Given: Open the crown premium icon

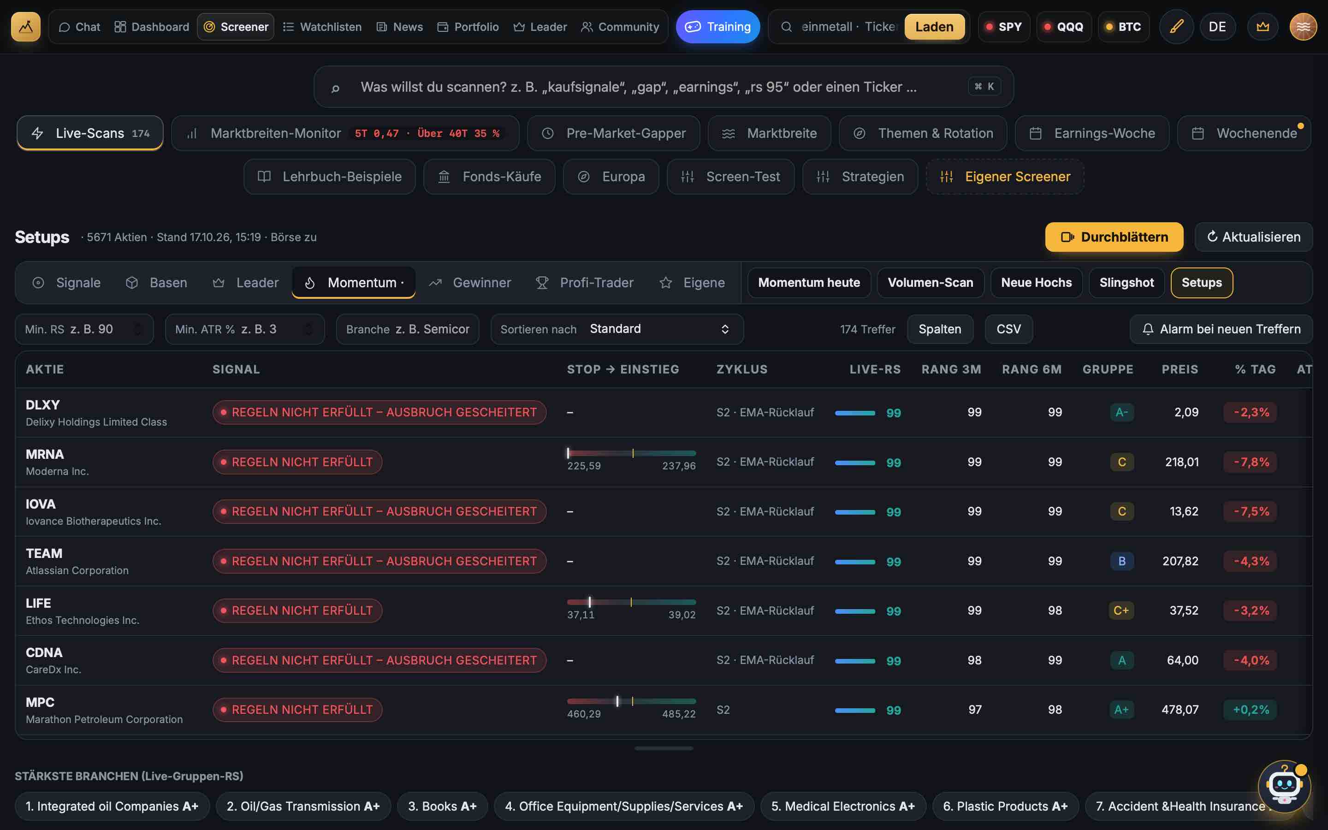Looking at the screenshot, I should click(1262, 26).
